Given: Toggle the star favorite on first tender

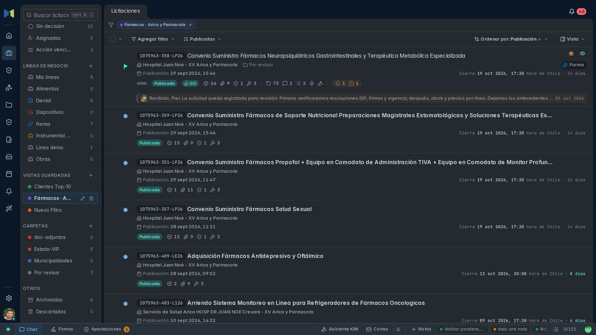Looking at the screenshot, I should (571, 54).
